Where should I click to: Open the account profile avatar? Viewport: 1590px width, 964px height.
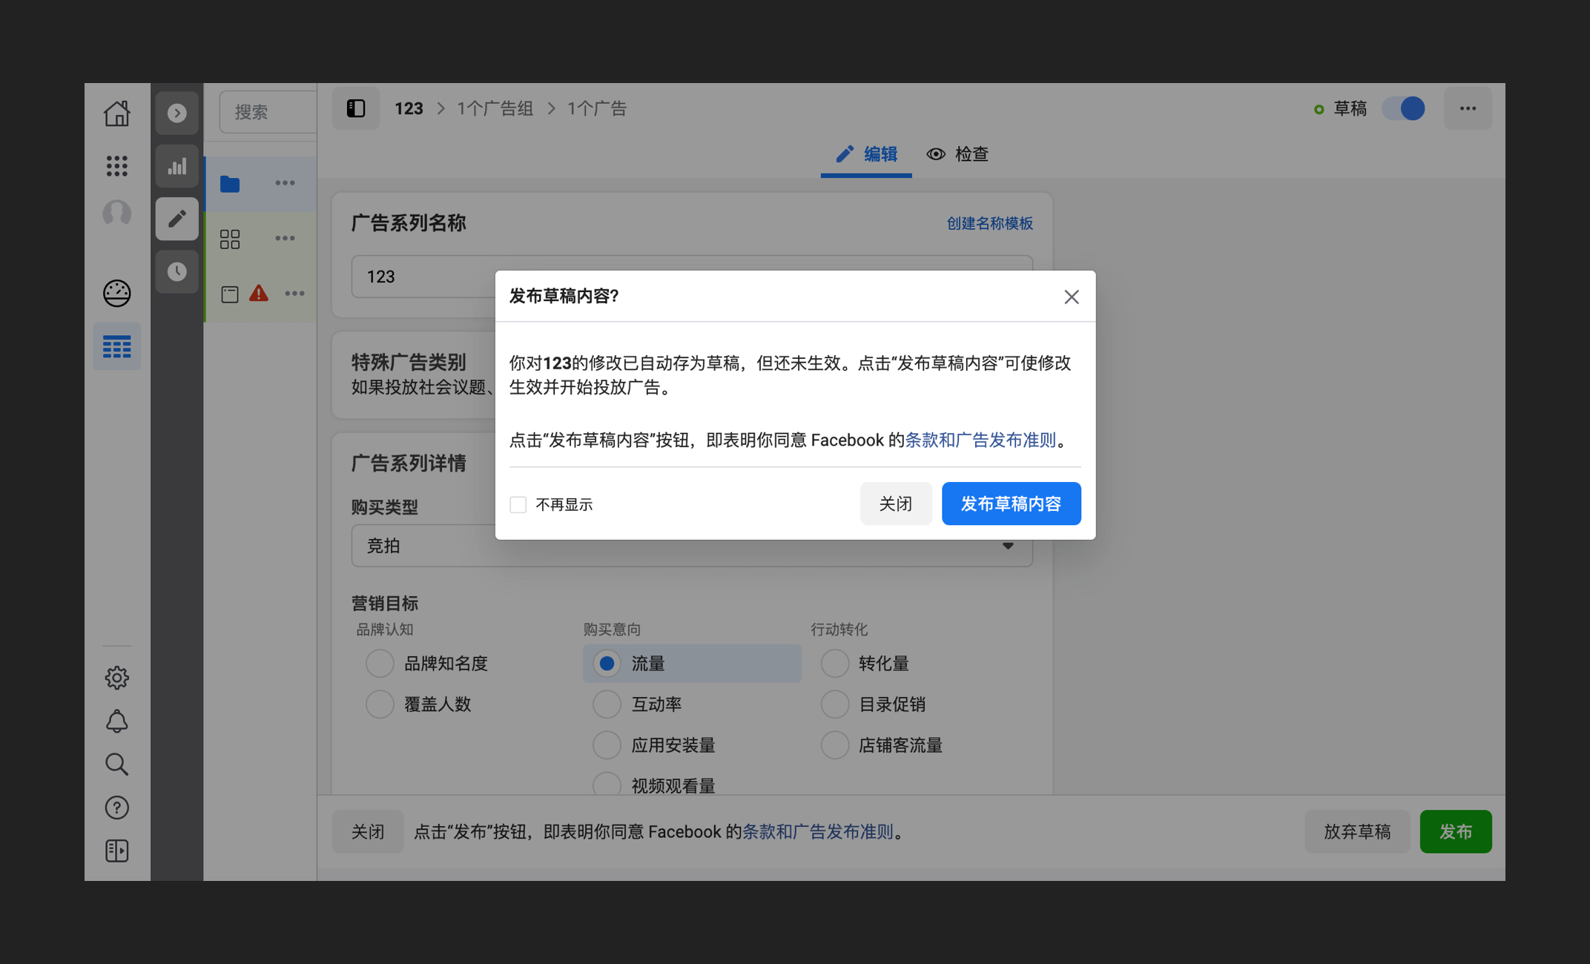click(116, 214)
